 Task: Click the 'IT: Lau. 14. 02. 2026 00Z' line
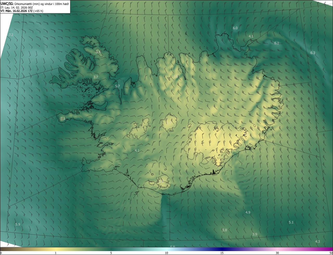tap(17, 7)
